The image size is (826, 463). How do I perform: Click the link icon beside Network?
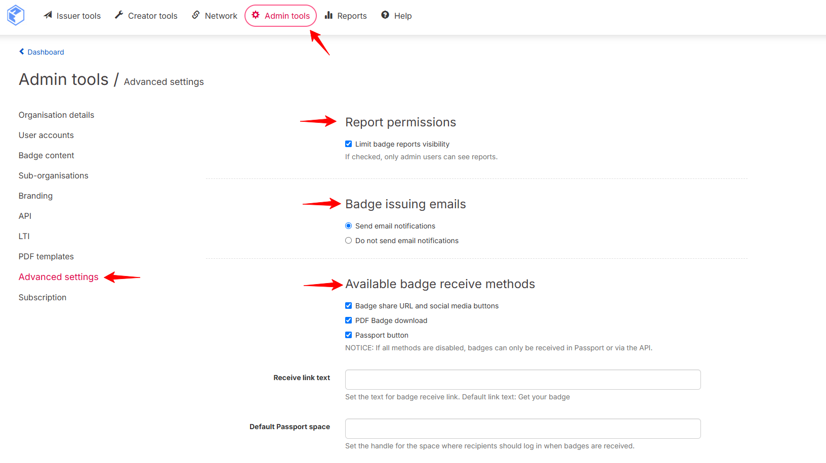[196, 15]
